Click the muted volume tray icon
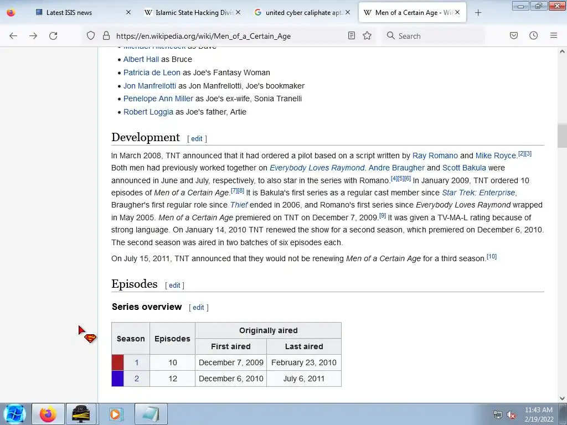Image resolution: width=567 pixels, height=425 pixels. coord(511,415)
